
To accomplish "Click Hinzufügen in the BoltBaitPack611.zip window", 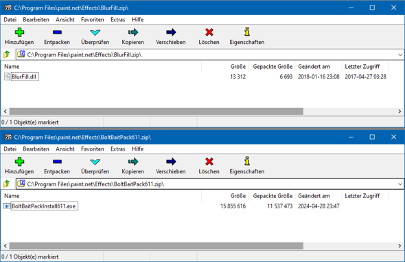I will (x=19, y=166).
